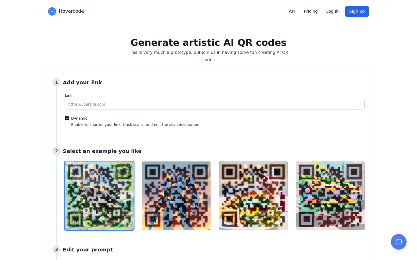
Task: Select the cottage house QR example
Action: tap(99, 196)
